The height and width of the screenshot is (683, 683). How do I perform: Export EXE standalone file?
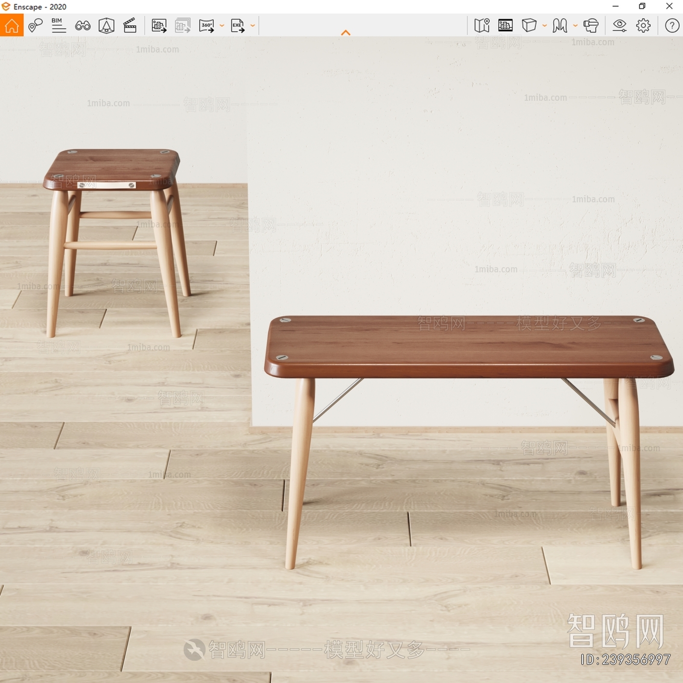point(238,26)
